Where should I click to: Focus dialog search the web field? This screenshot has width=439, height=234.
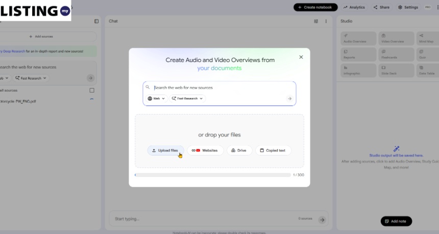(219, 87)
